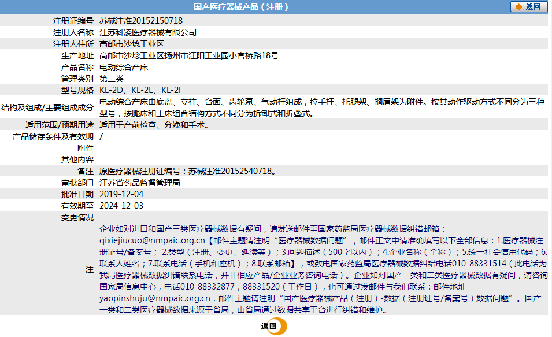Select registration number 苏械注准20152150718
The width and height of the screenshot is (552, 337).
(141, 21)
